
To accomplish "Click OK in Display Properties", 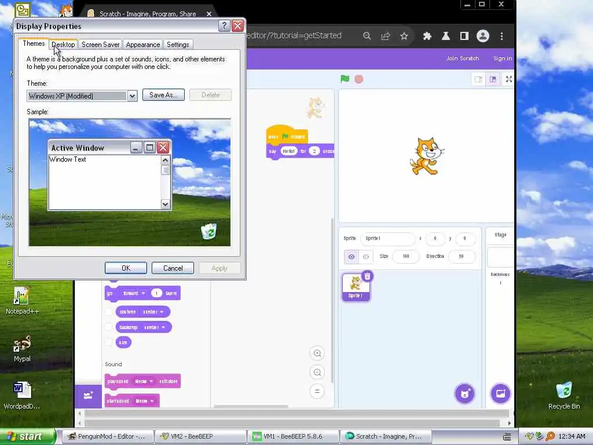I will [x=126, y=268].
